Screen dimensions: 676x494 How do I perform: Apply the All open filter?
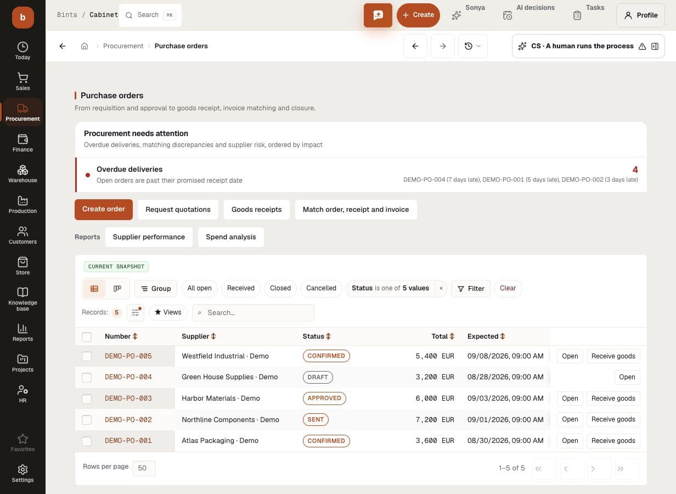pyautogui.click(x=199, y=288)
